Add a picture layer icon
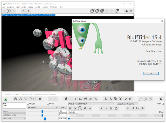The width and height of the screenshot is (166, 123). 81,99
